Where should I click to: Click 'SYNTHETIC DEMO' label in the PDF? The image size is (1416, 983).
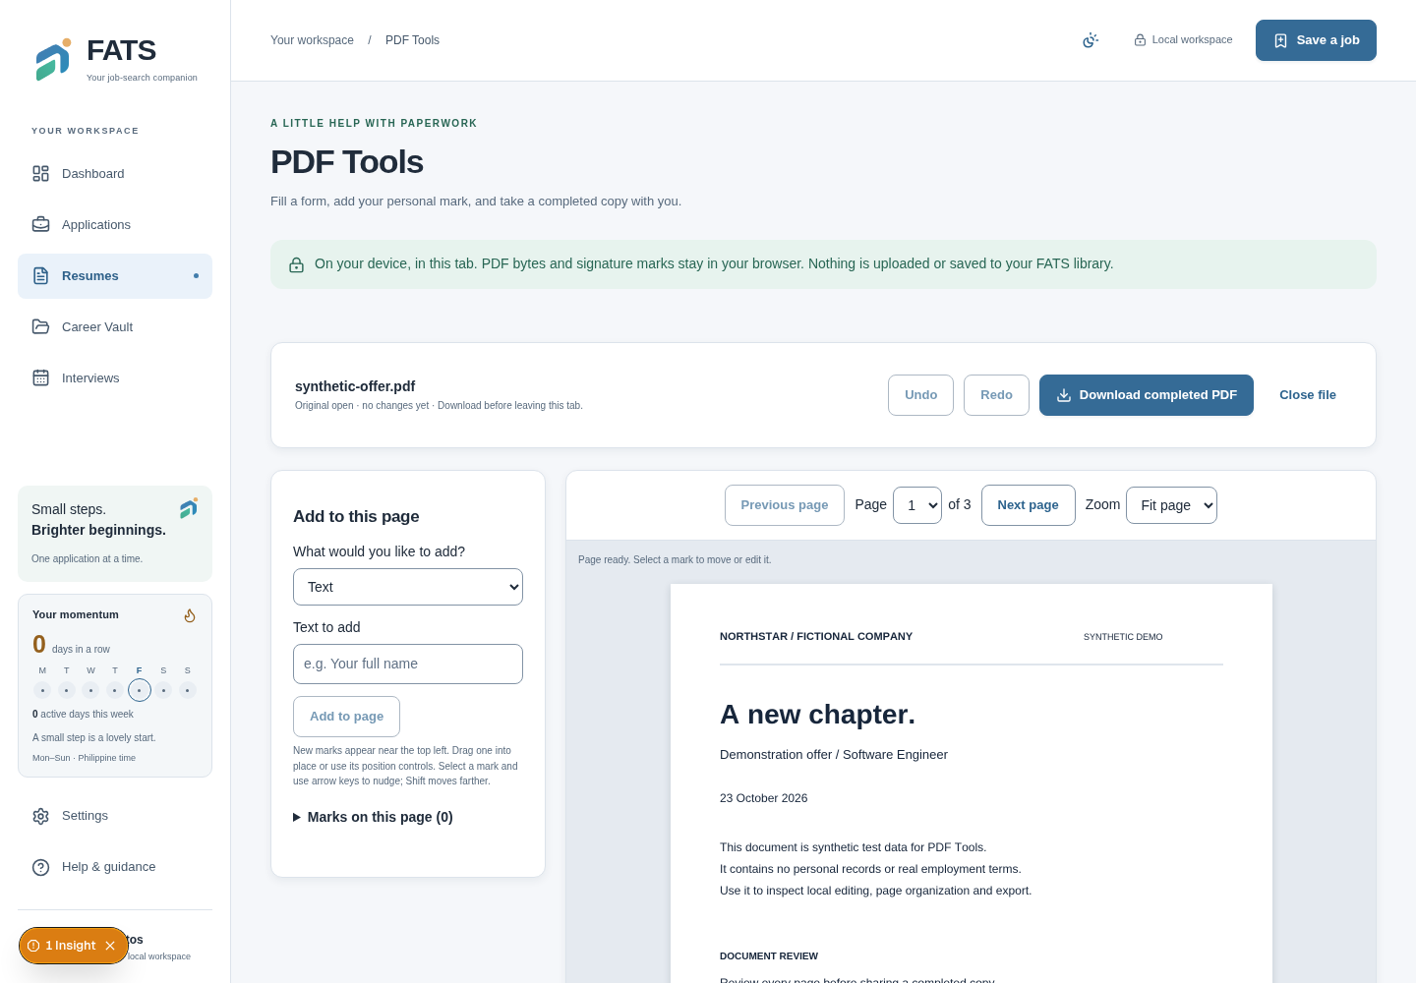[x=1123, y=637]
